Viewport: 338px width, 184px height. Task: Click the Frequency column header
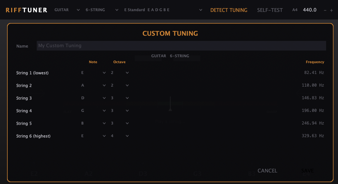(x=315, y=62)
